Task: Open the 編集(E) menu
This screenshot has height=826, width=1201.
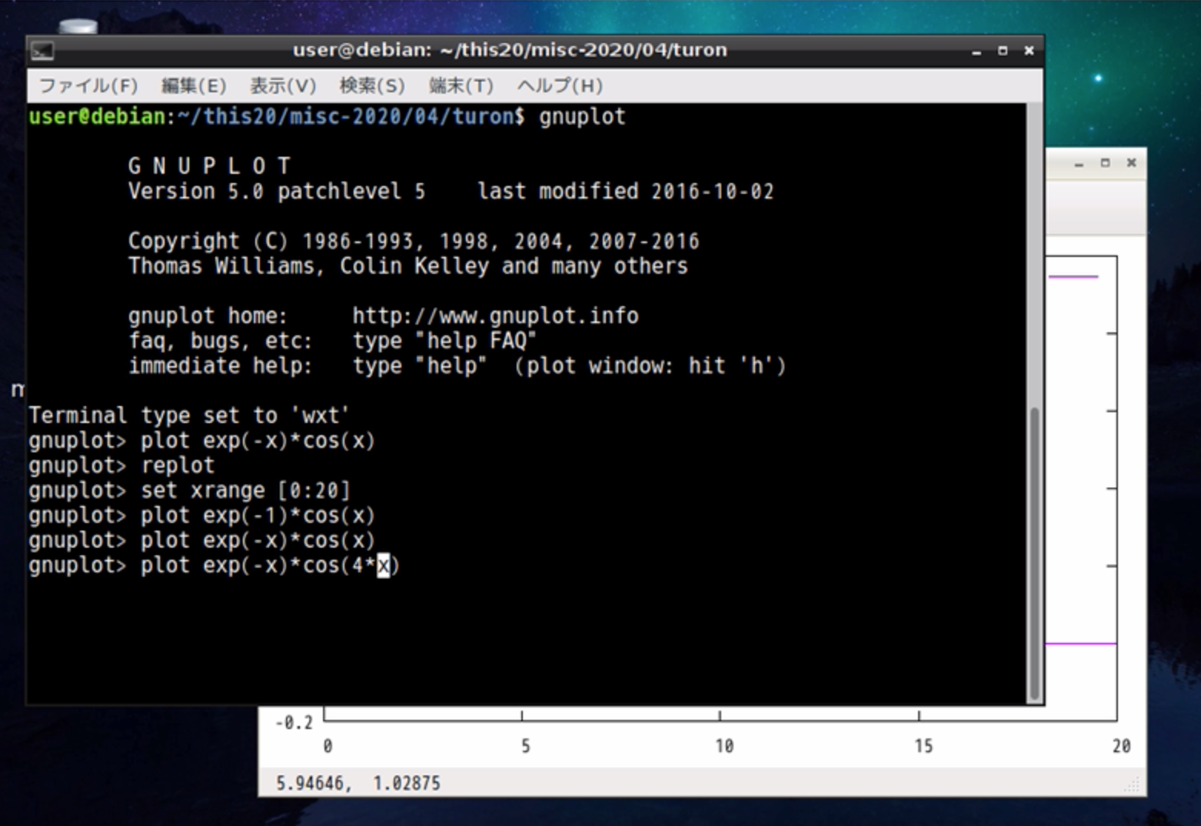Action: (193, 85)
